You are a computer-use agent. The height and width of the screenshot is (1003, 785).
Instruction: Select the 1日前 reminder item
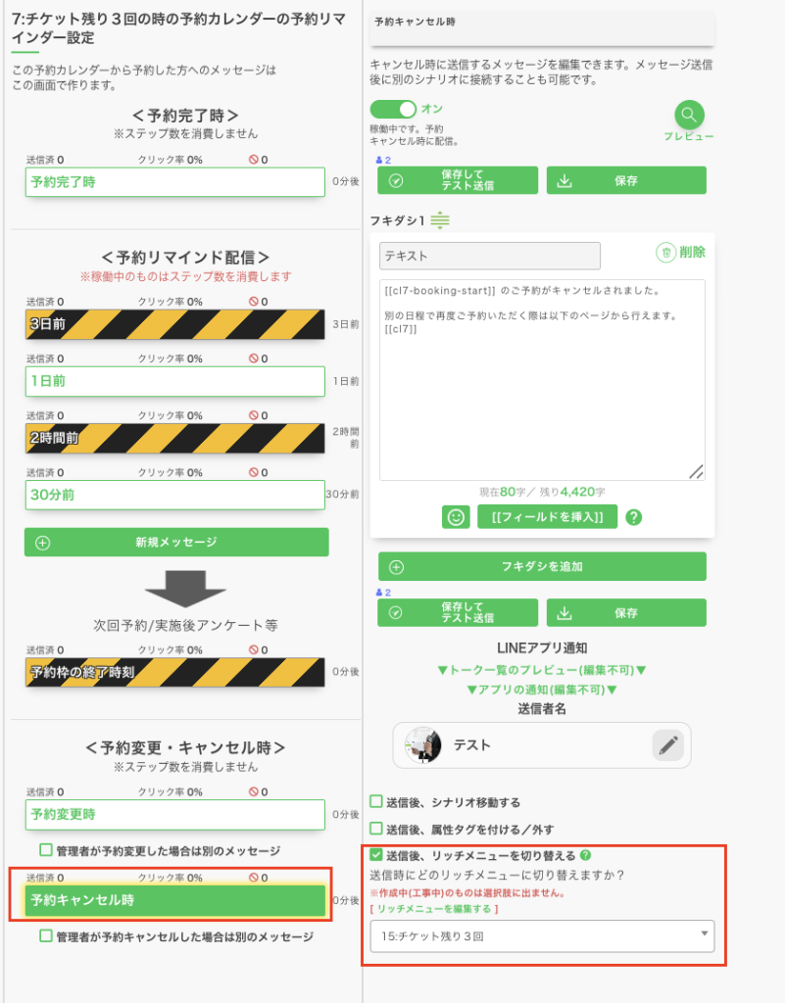(x=174, y=381)
